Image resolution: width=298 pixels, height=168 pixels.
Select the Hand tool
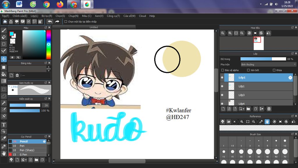pyautogui.click(x=3, y=153)
